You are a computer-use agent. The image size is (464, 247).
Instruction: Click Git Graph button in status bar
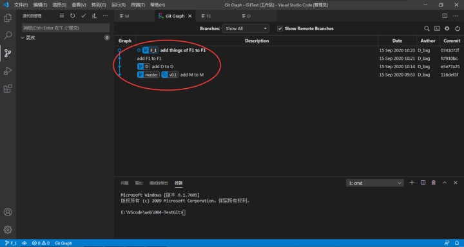point(63,243)
